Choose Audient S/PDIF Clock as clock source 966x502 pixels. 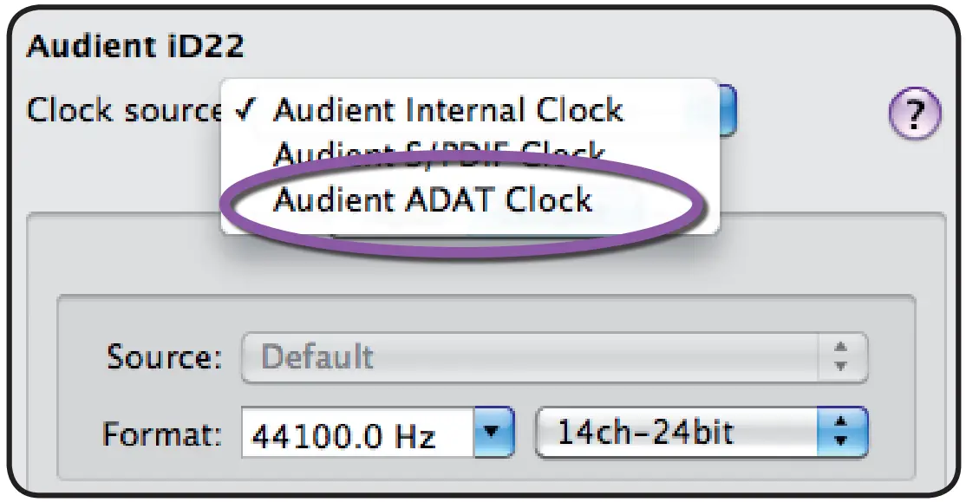pyautogui.click(x=434, y=154)
